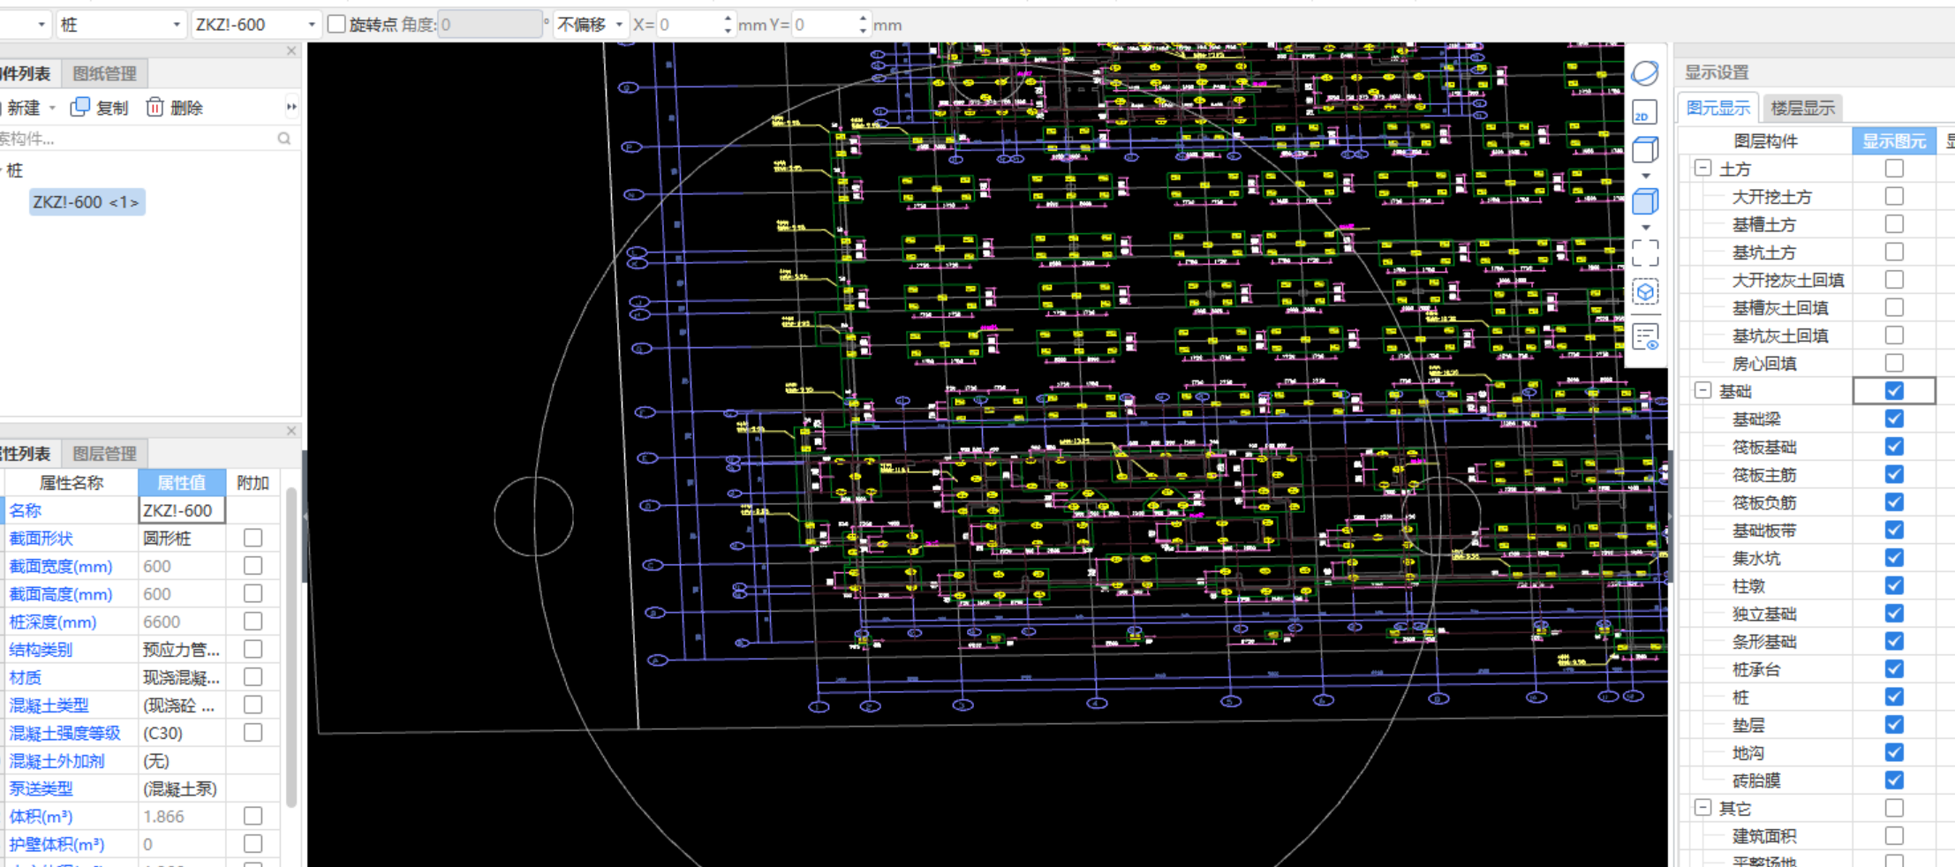Viewport: 1955px width, 867px height.
Task: Collapse the 土方 tree group
Action: (1703, 168)
